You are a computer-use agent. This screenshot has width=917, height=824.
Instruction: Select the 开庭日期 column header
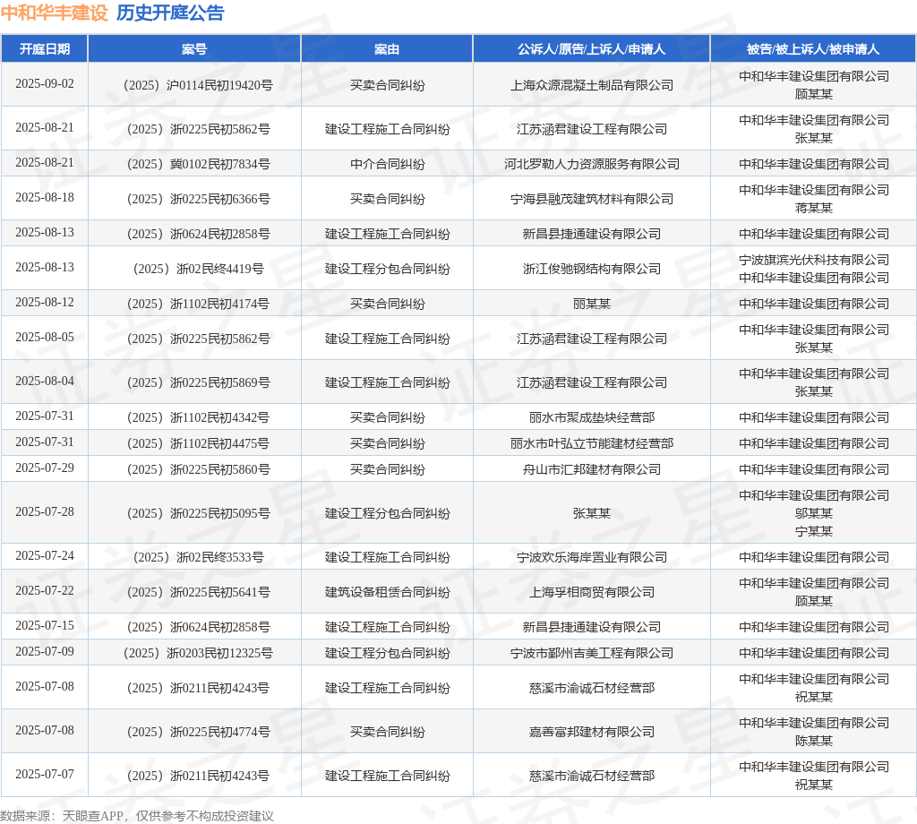(45, 49)
